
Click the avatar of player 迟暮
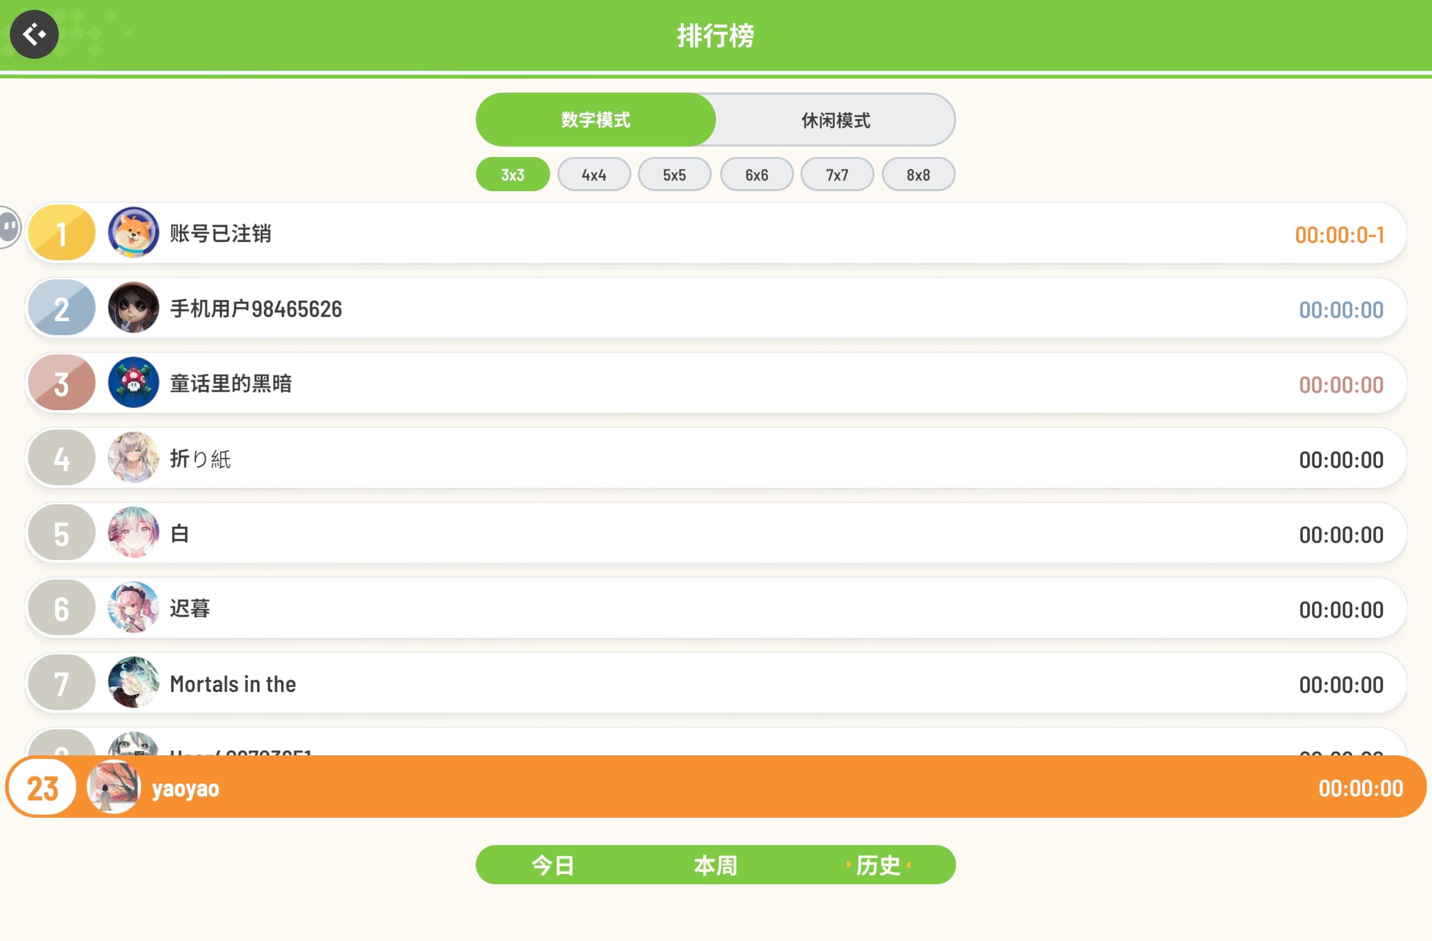(133, 608)
